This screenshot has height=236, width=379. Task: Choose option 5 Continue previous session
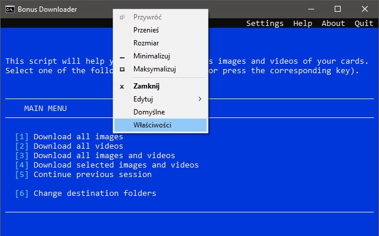pyautogui.click(x=92, y=175)
